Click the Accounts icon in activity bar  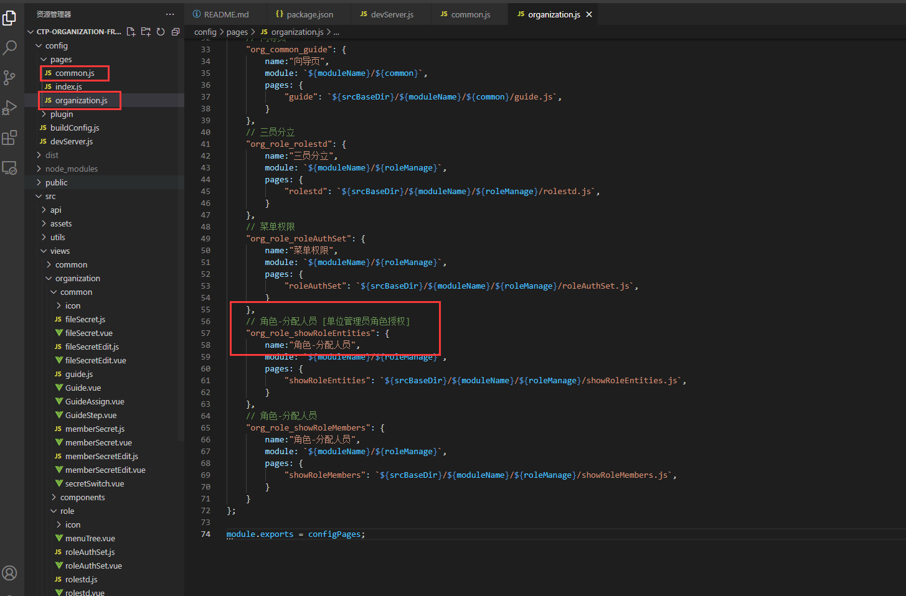[x=9, y=573]
